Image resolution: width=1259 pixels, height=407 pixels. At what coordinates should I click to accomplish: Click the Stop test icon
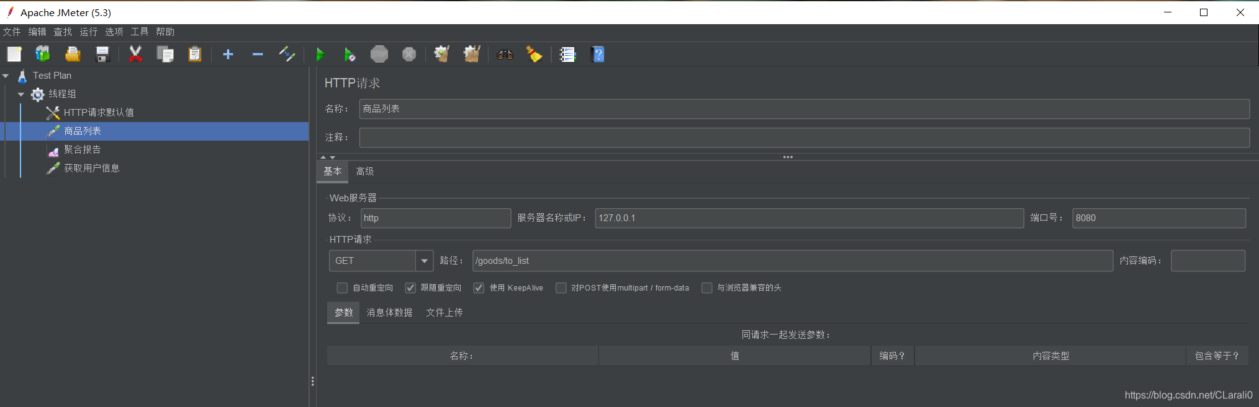(379, 55)
